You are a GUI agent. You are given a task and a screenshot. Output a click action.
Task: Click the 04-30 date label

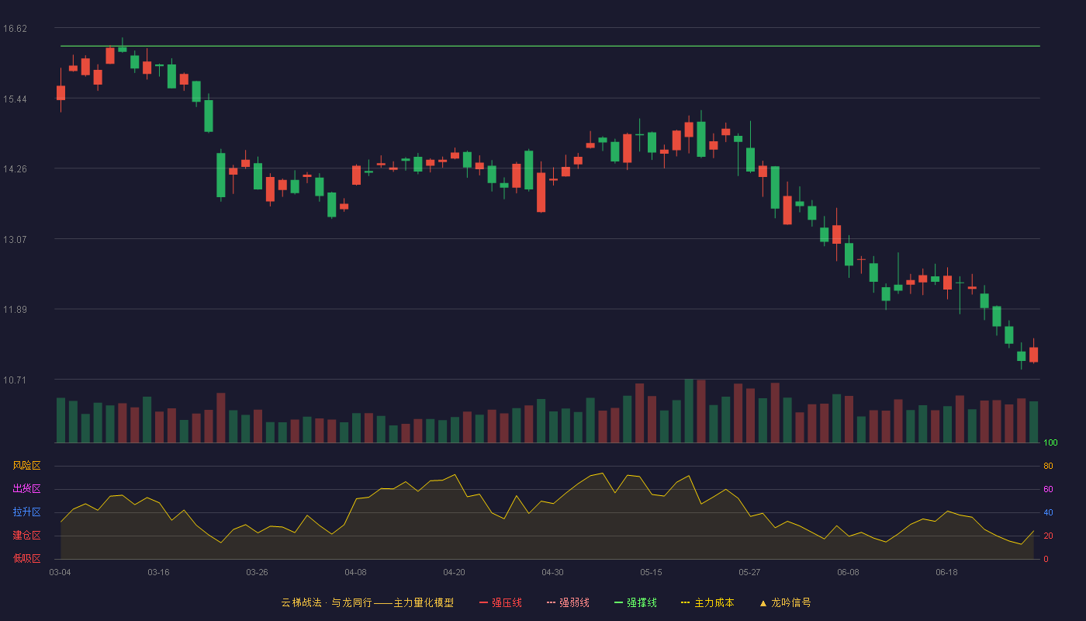click(x=552, y=572)
